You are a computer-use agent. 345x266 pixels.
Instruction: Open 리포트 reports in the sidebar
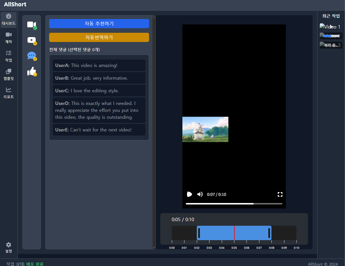pyautogui.click(x=9, y=93)
